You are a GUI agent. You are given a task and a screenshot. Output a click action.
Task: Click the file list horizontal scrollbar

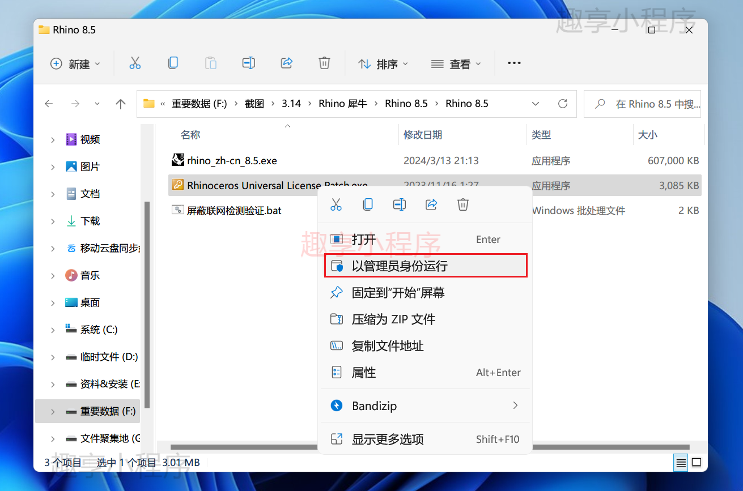430,447
